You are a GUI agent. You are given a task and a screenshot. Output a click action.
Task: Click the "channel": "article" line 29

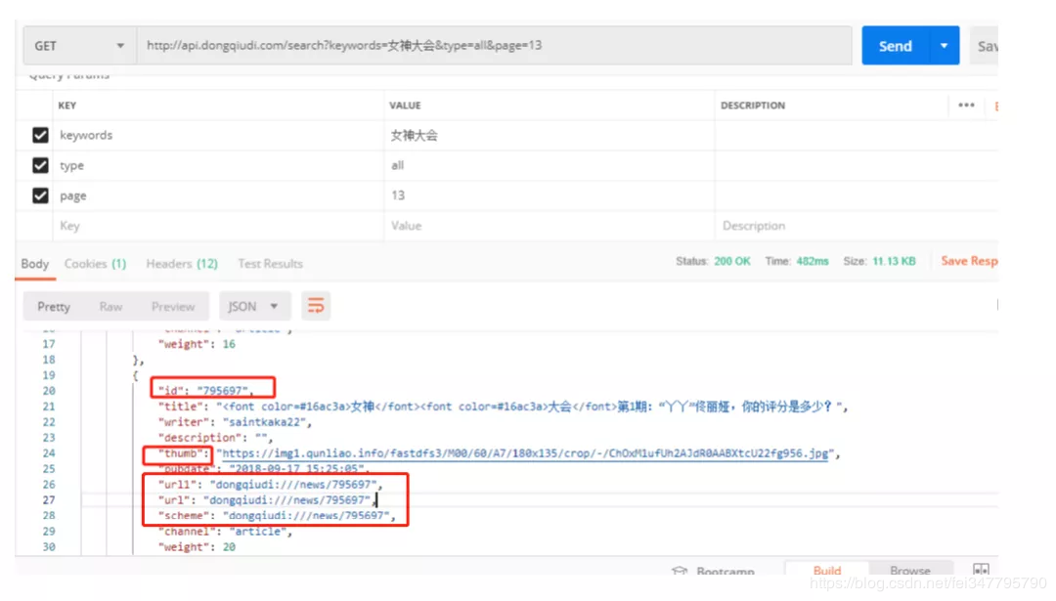[225, 532]
